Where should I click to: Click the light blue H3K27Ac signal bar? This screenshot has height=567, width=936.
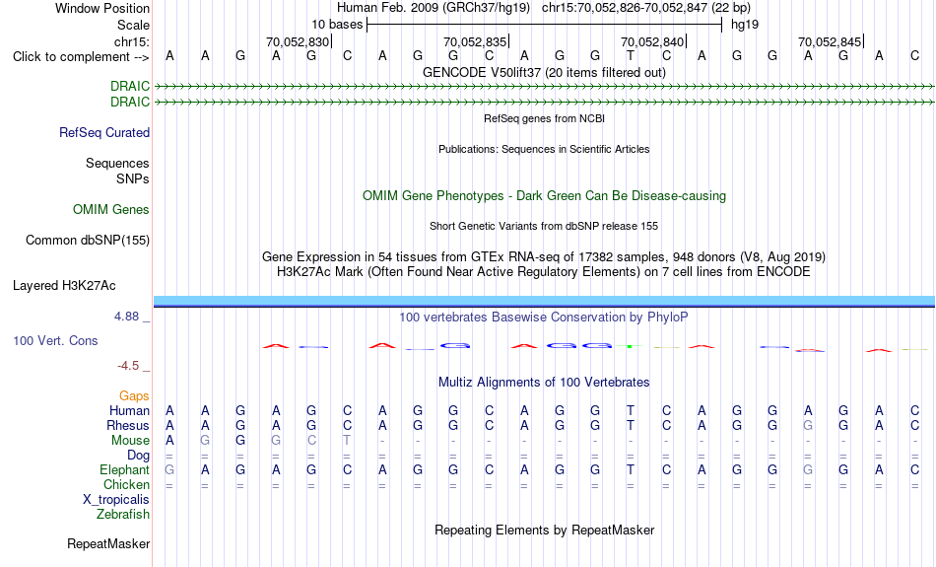point(544,300)
